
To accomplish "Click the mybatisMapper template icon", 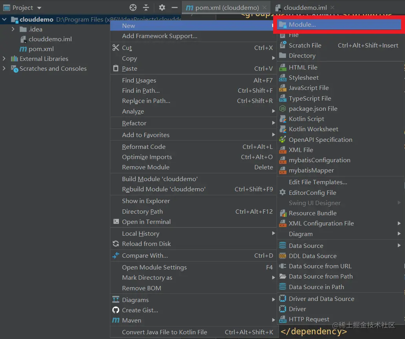I will (x=283, y=170).
